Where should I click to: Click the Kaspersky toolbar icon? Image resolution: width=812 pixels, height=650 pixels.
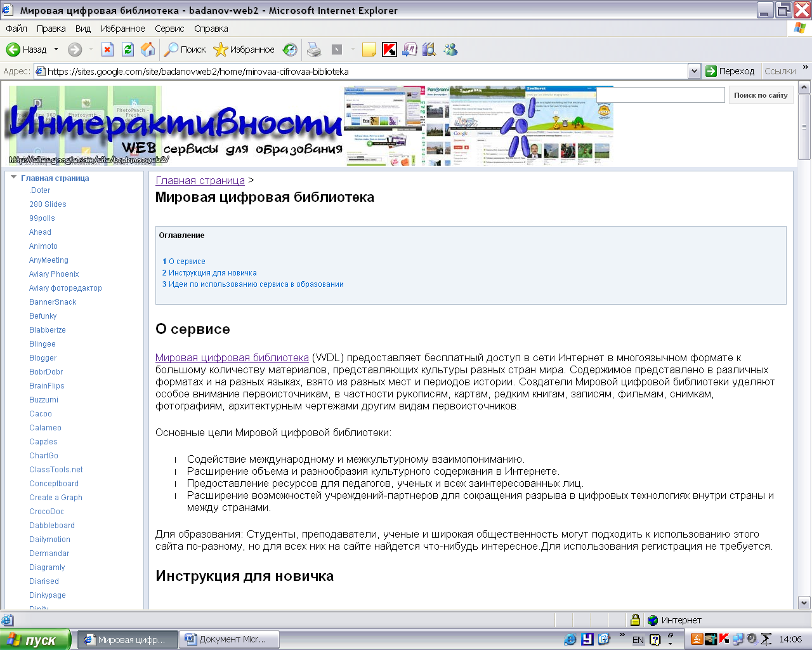(390, 50)
